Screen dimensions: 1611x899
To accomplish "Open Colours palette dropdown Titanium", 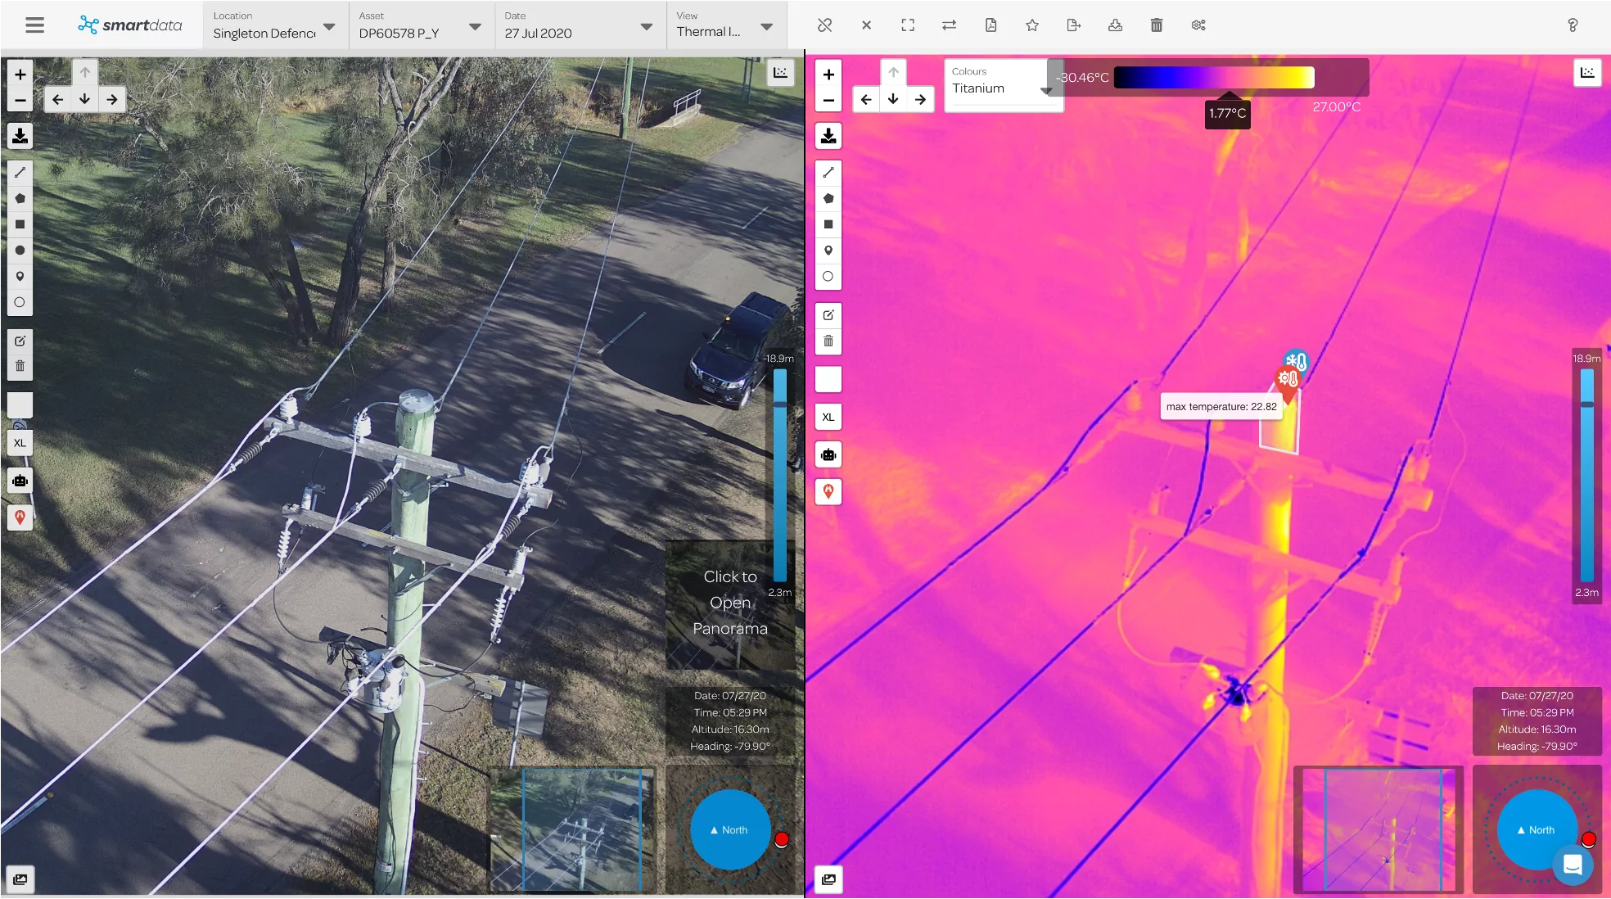I will point(1004,84).
